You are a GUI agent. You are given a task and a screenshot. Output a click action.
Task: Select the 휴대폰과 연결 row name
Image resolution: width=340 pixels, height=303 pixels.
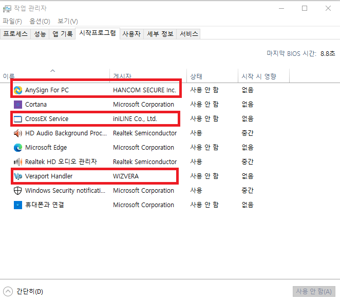pyautogui.click(x=45, y=205)
